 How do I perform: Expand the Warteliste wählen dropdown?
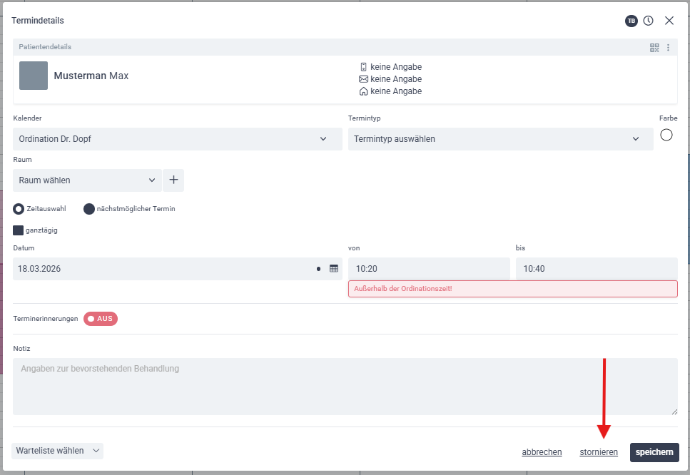57,451
